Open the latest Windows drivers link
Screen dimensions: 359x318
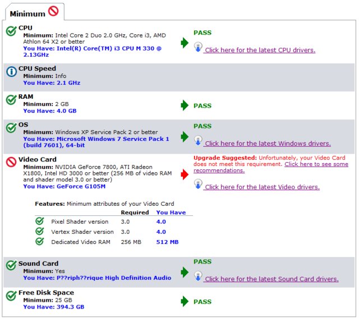pos(268,144)
